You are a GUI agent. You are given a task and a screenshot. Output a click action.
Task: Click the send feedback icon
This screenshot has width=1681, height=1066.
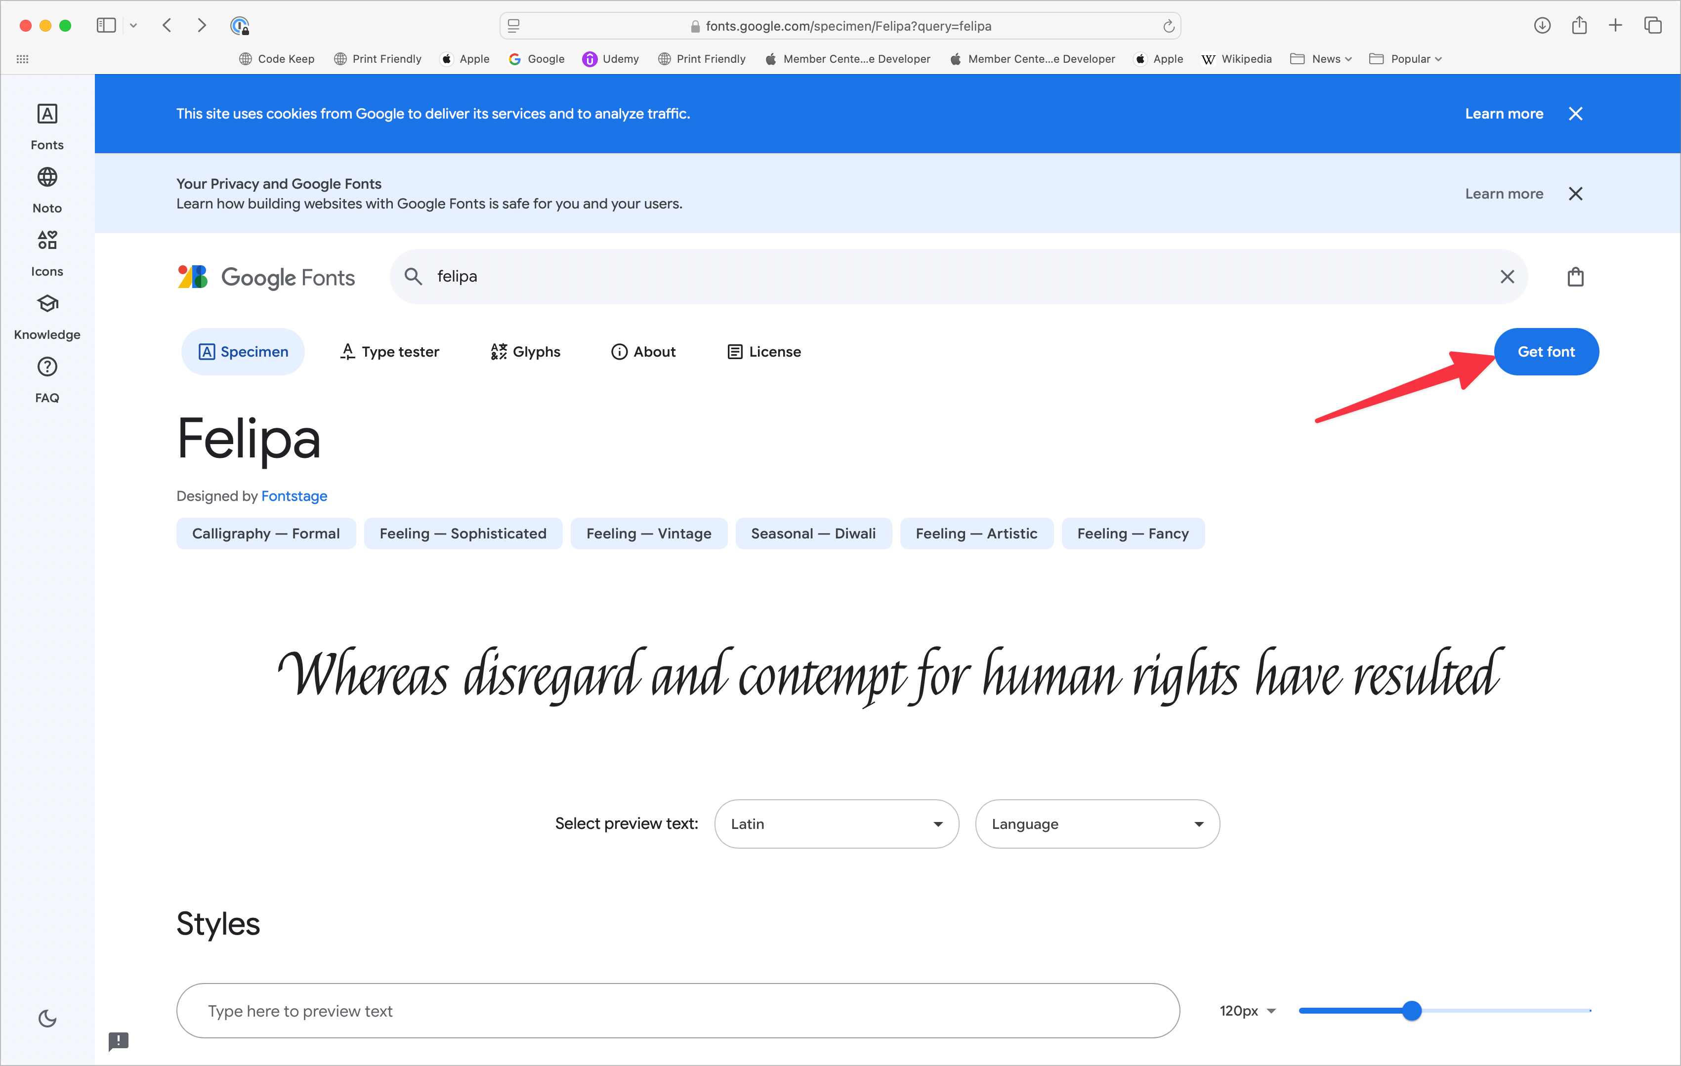tap(119, 1042)
